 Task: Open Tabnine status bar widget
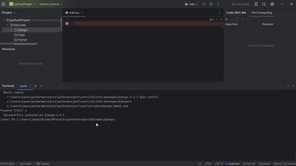(233, 164)
